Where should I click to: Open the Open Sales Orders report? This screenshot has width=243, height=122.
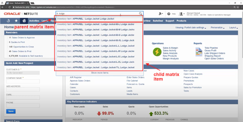tap(214, 59)
